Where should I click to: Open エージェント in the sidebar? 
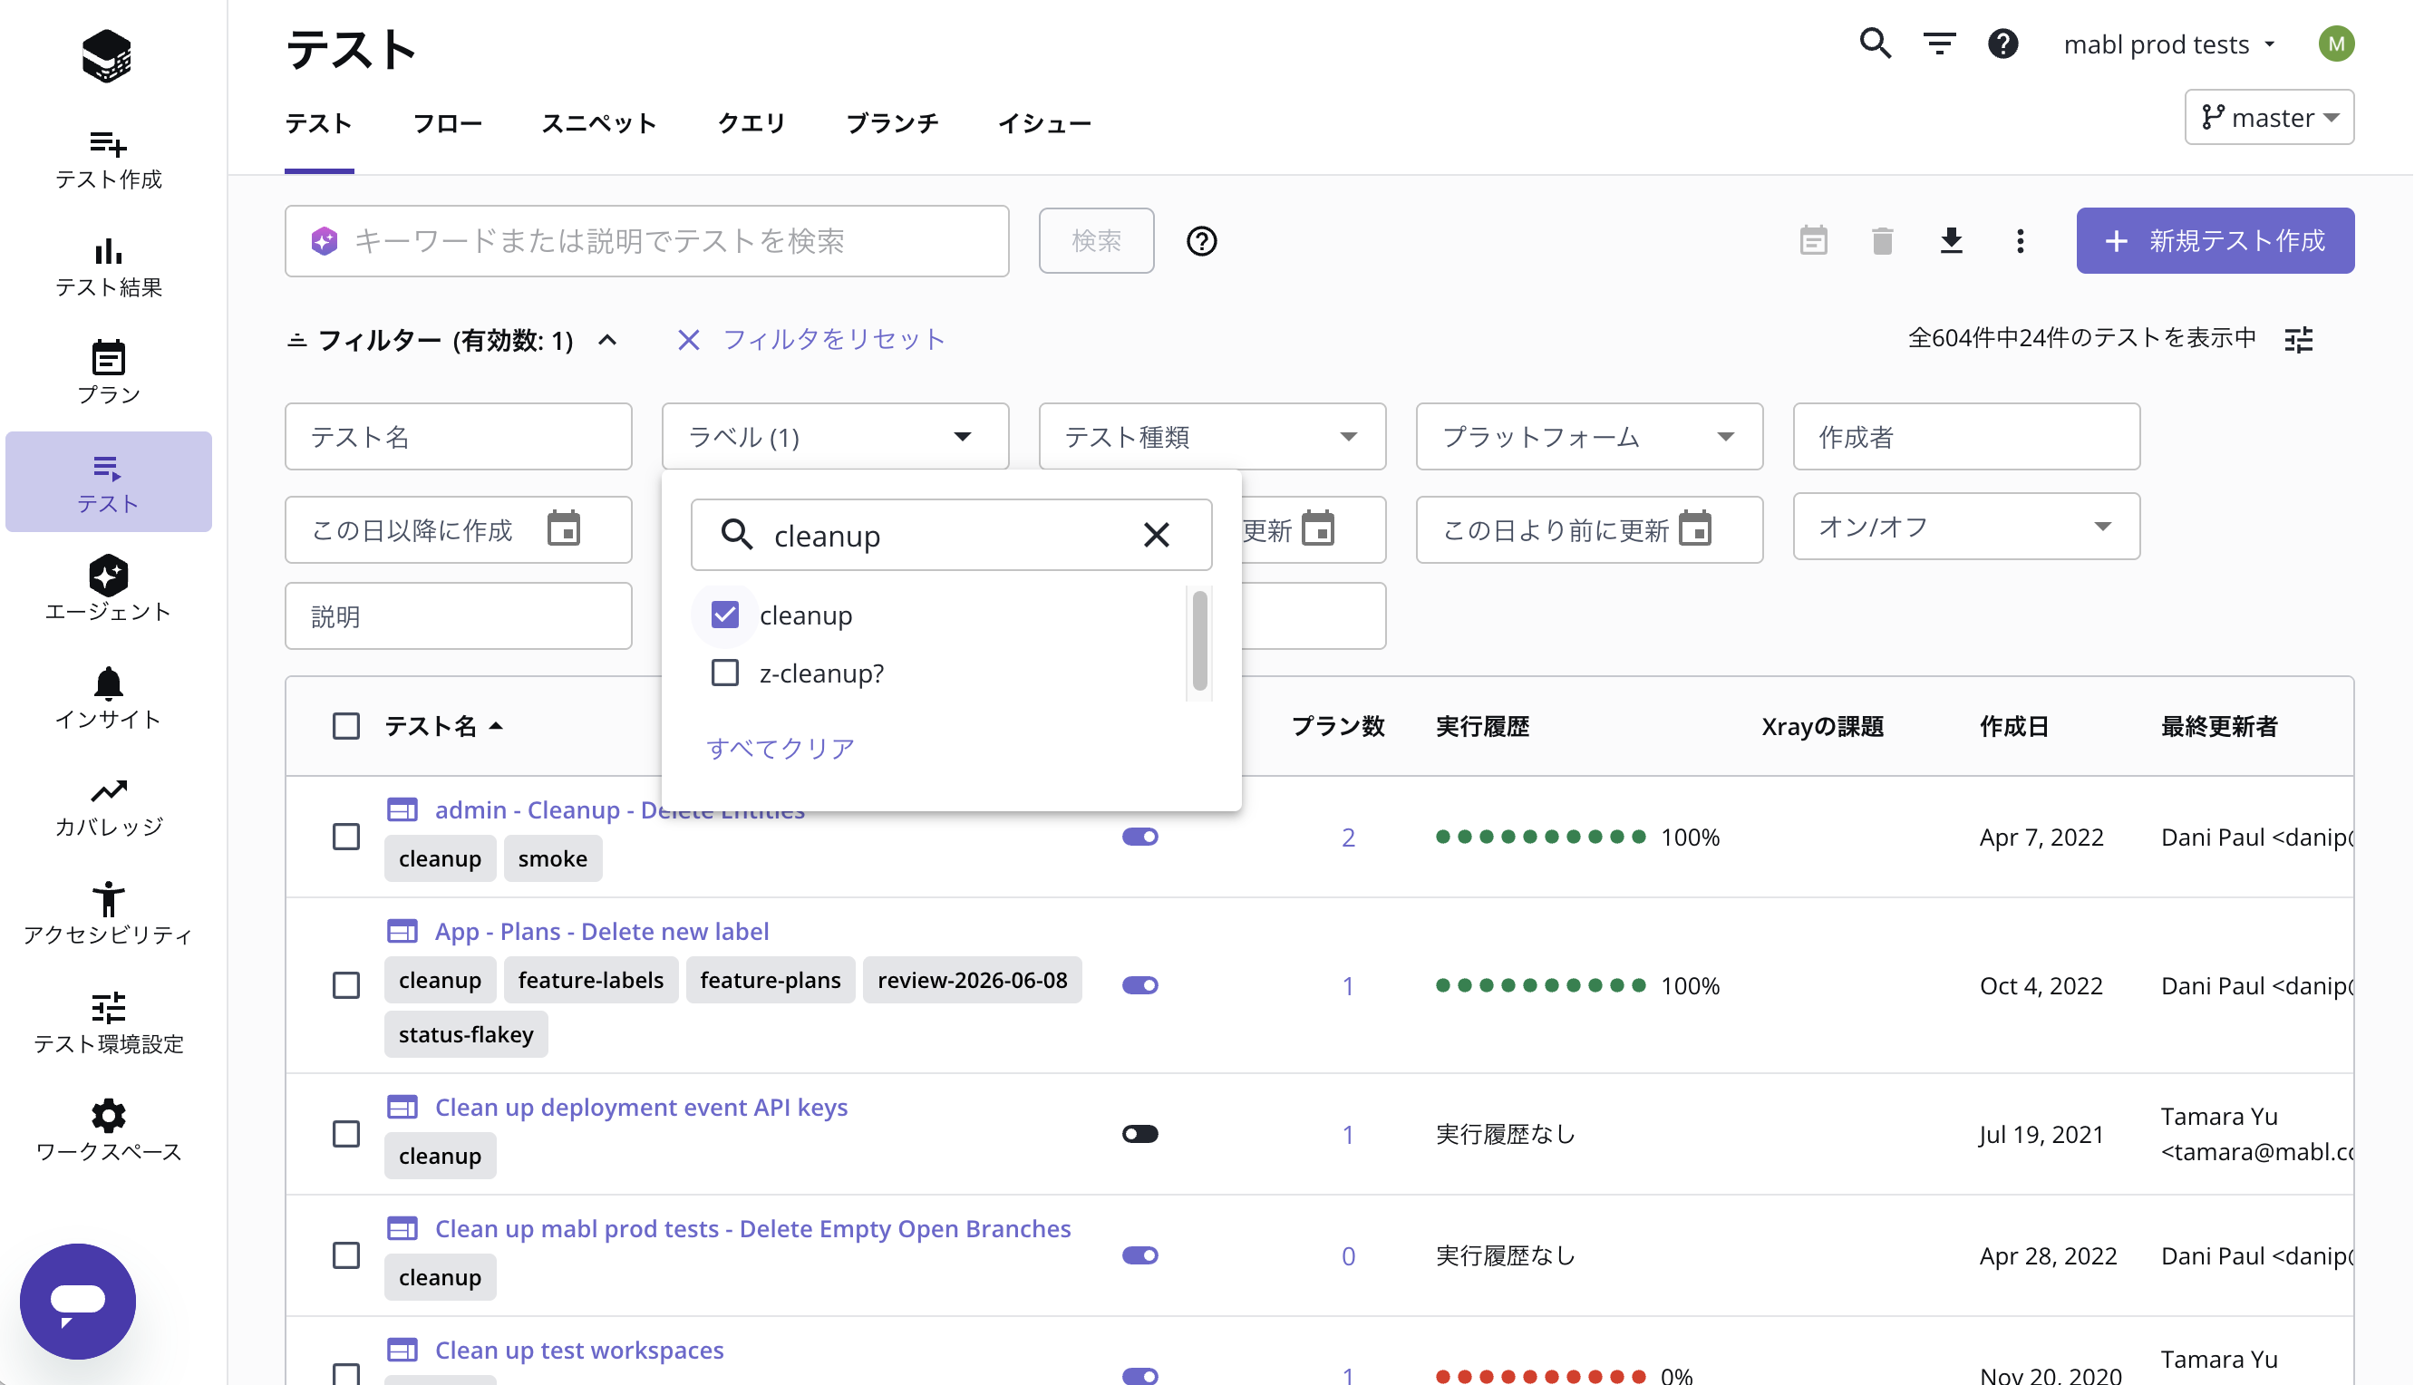109,591
